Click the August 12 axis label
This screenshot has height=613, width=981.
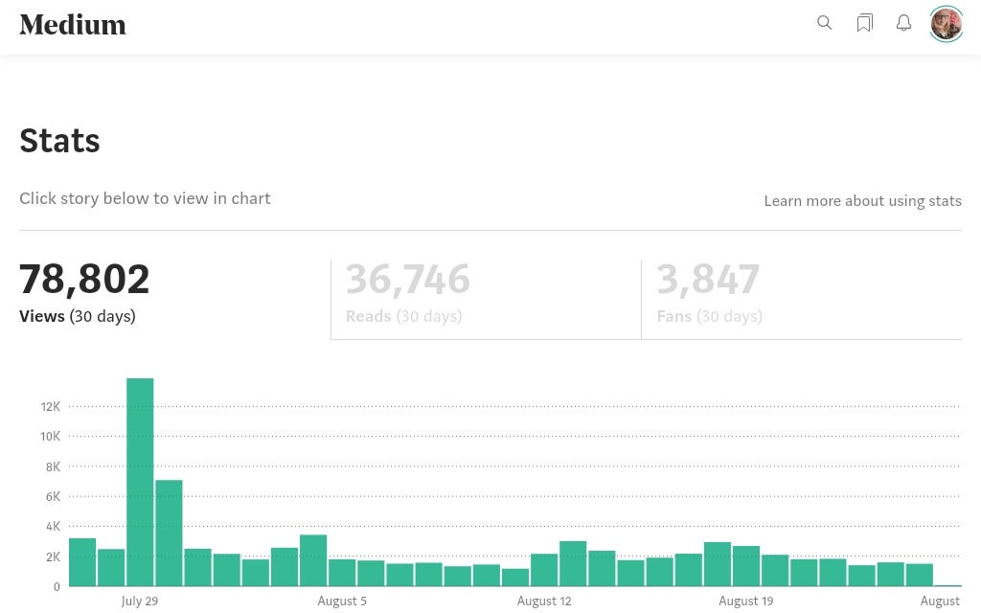(x=544, y=602)
